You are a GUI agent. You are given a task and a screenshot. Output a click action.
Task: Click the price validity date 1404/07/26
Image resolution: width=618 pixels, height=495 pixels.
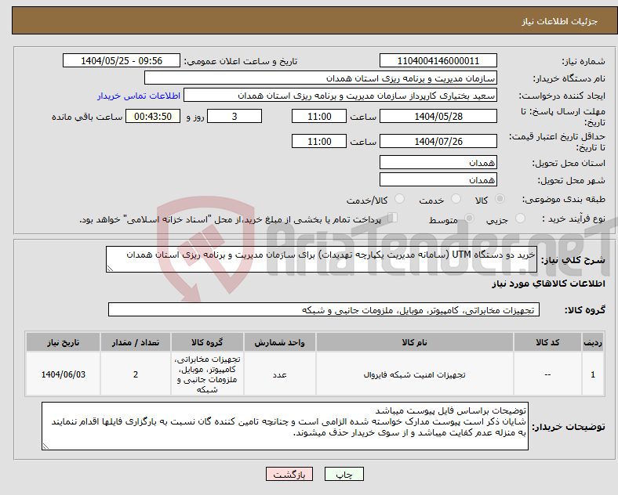point(438,141)
